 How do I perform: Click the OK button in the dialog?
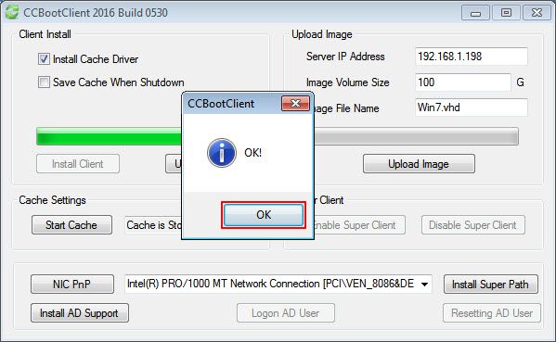click(264, 215)
